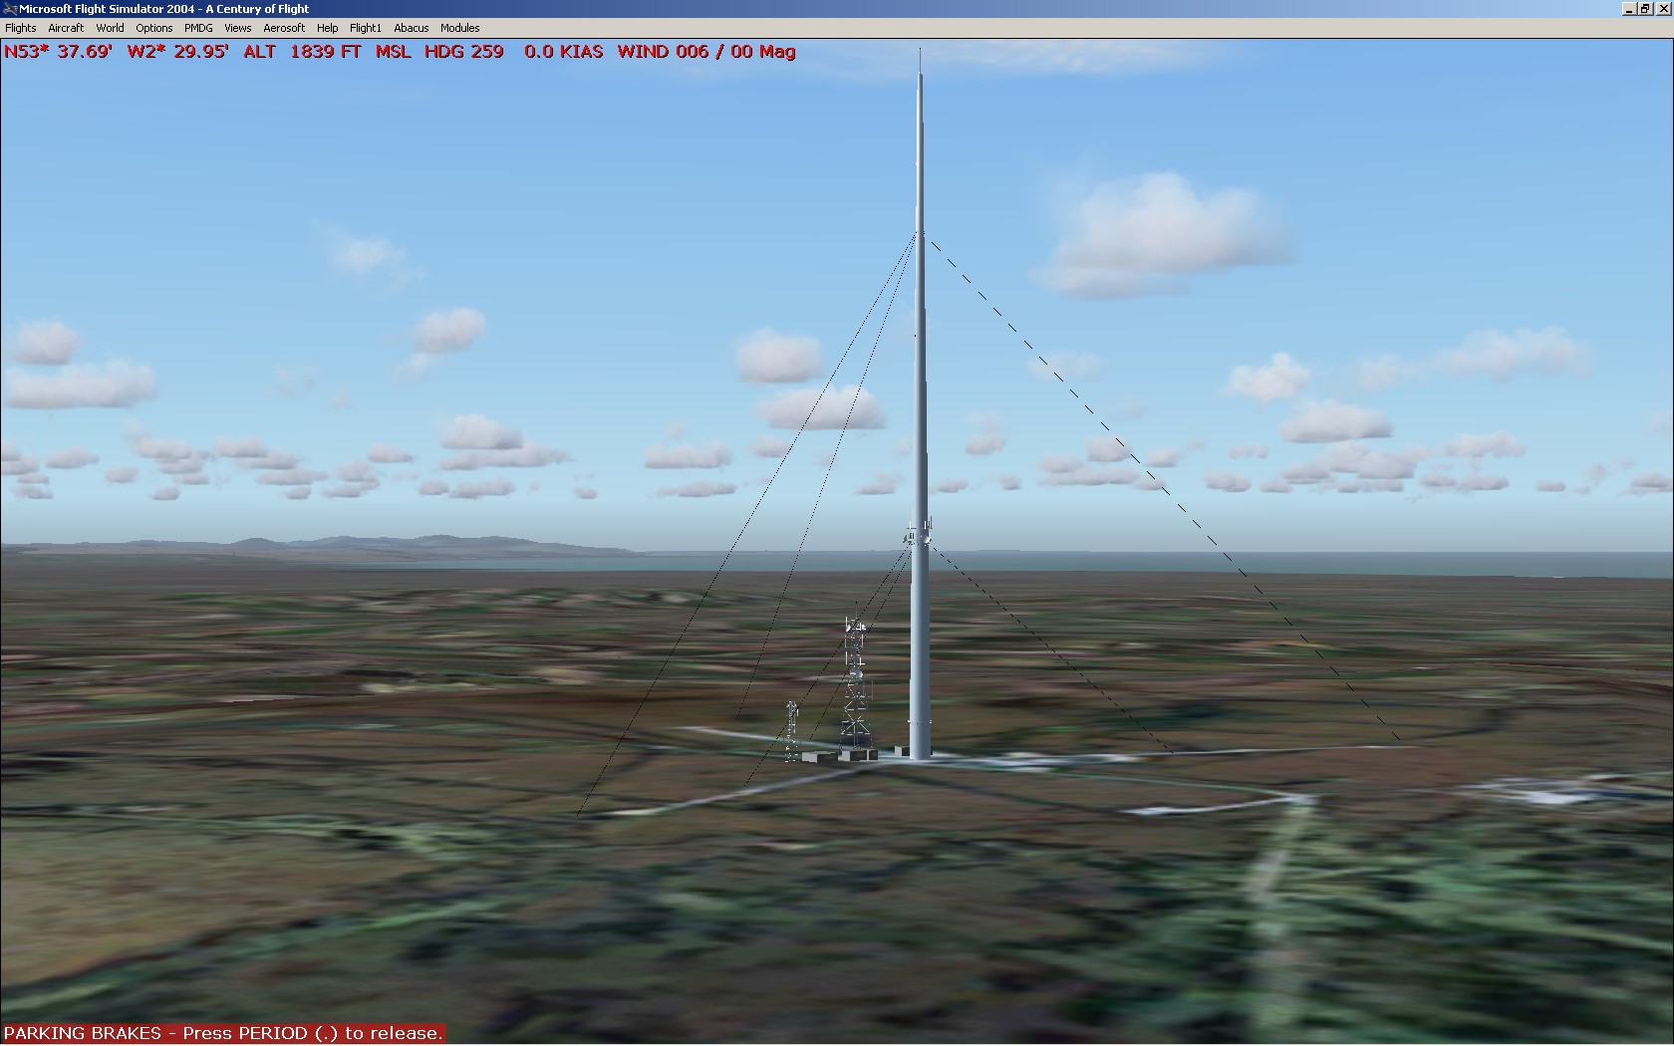Open the Aircraft menu
The width and height of the screenshot is (1674, 1046).
coord(66,28)
